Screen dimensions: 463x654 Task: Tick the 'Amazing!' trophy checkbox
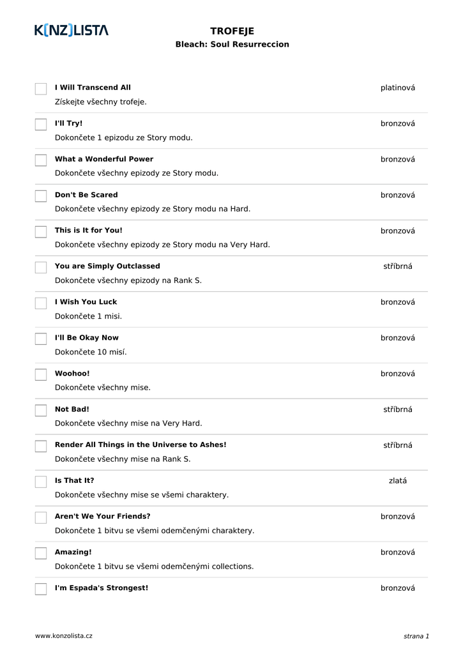click(41, 554)
